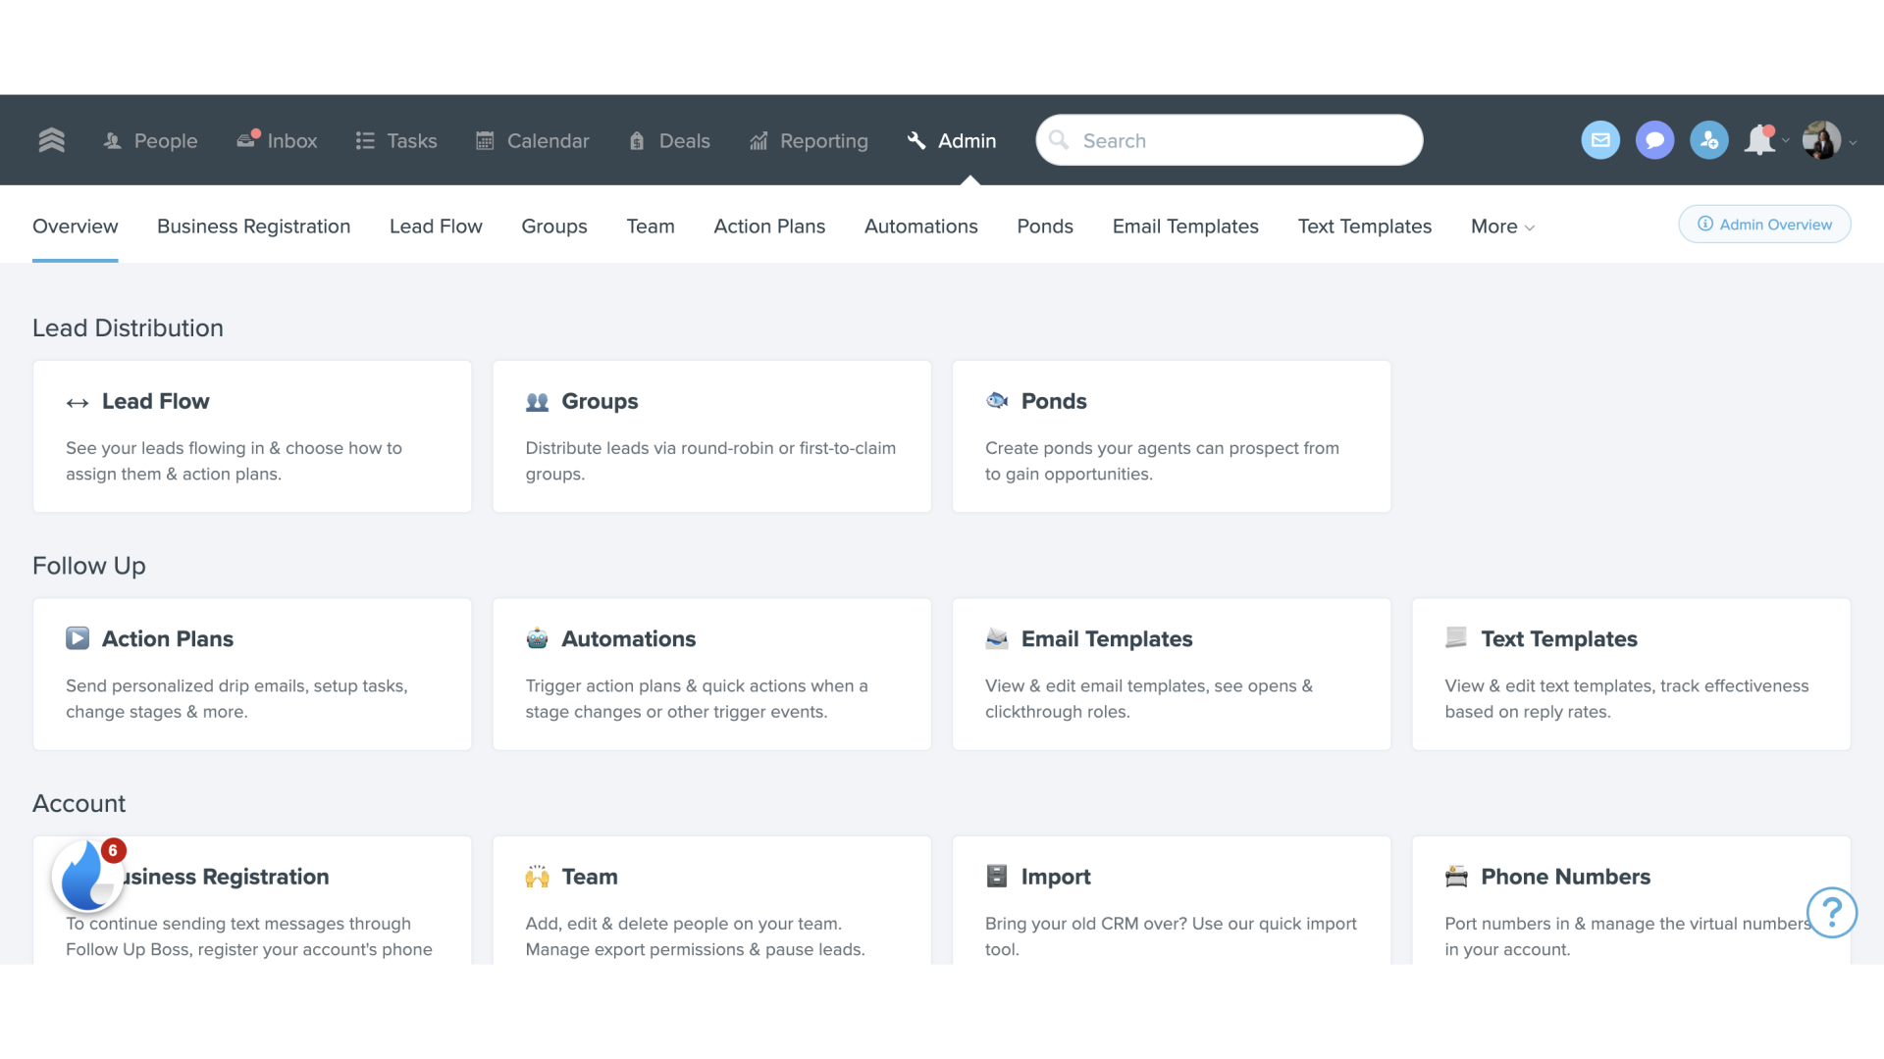Click the Ponds icon
The height and width of the screenshot is (1059, 1884).
pos(998,401)
